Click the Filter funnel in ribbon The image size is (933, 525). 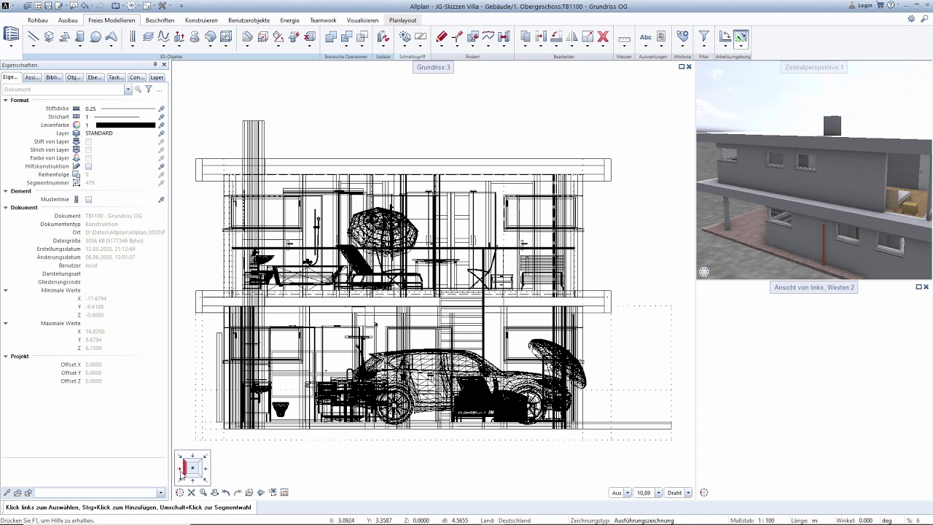[x=703, y=36]
